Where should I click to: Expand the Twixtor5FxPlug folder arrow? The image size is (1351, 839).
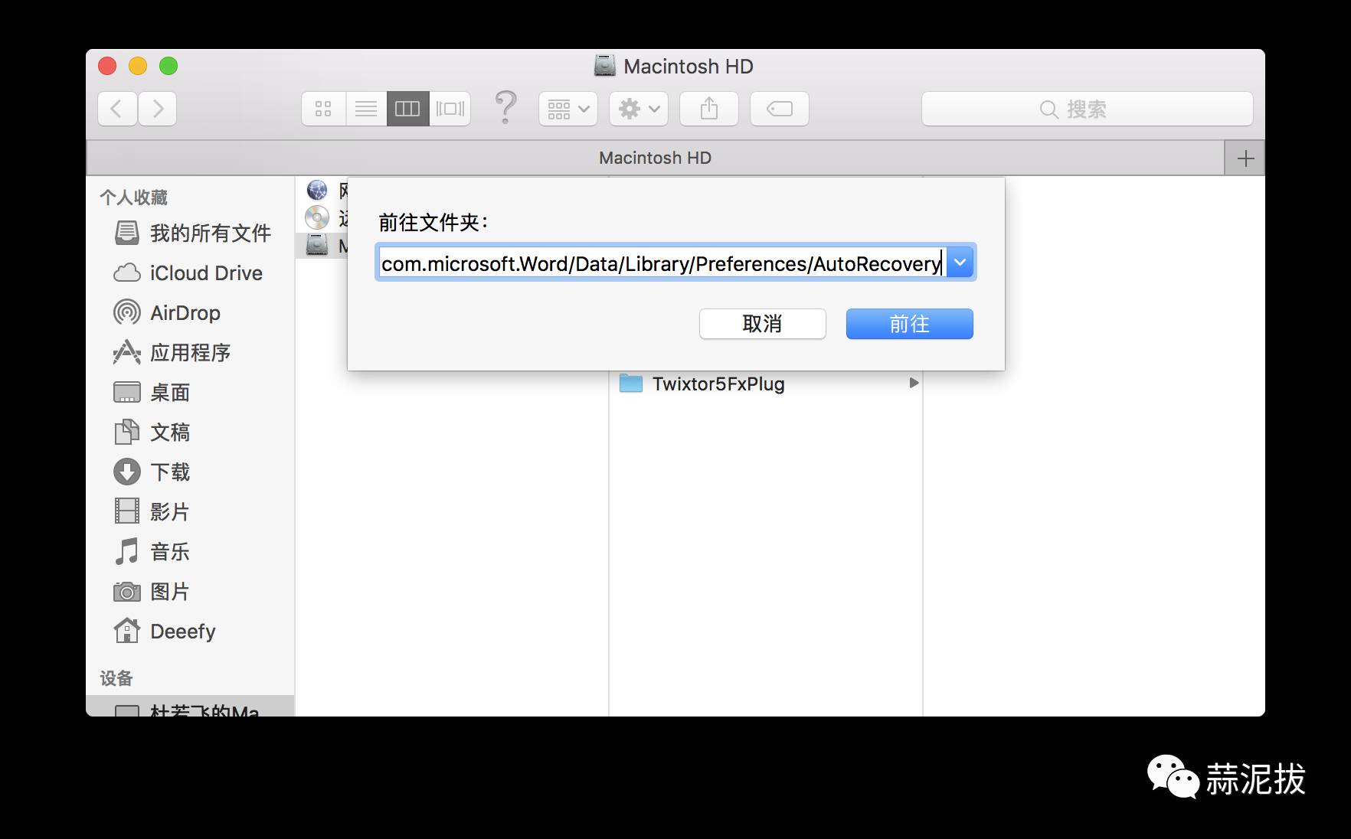[x=913, y=383]
